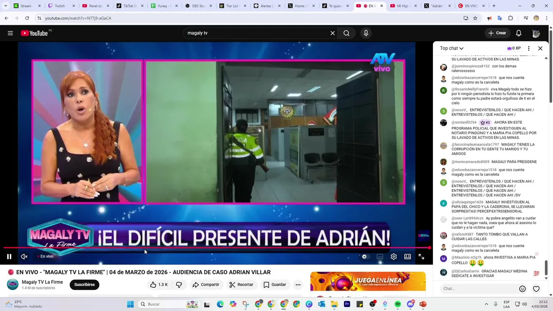This screenshot has width=553, height=311.
Task: Open the YouTube guide hamburger menu
Action: [10, 33]
